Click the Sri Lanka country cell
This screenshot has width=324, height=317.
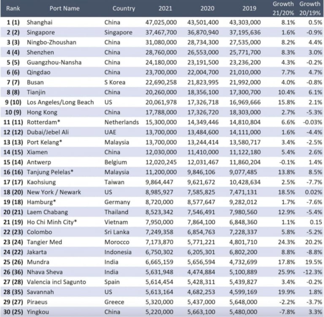point(117,232)
